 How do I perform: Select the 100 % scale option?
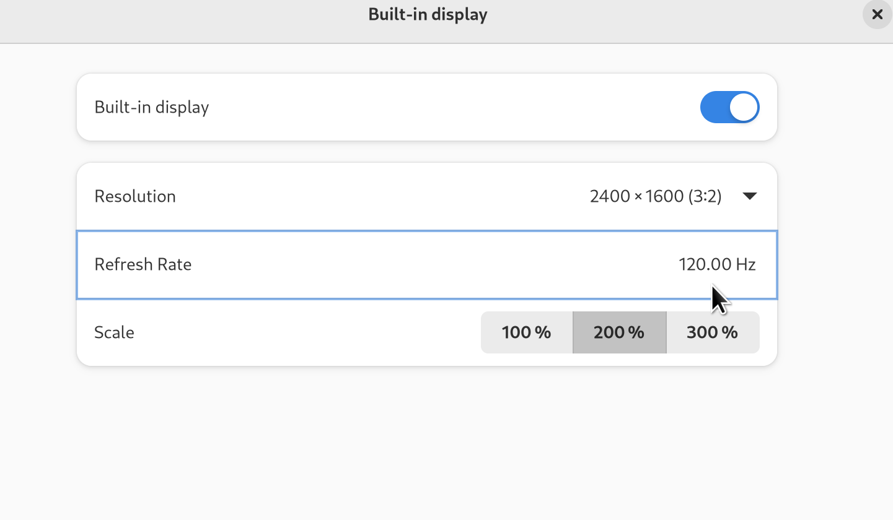(x=526, y=332)
